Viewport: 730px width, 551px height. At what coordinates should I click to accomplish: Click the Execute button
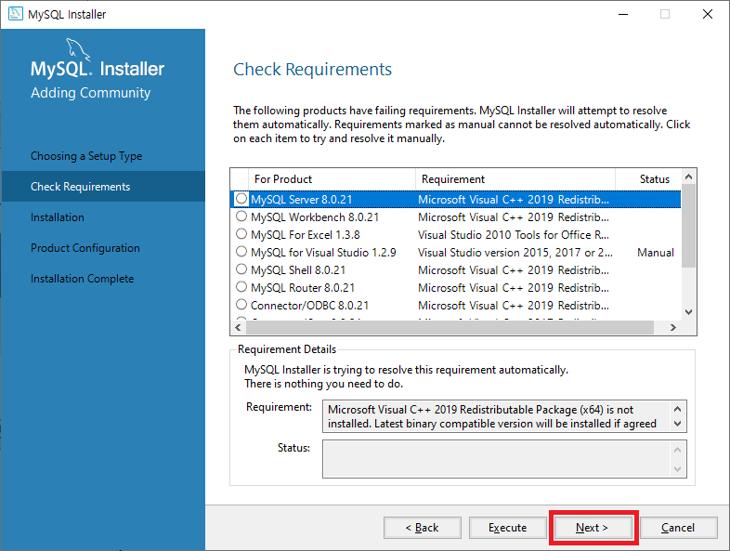[x=507, y=528]
